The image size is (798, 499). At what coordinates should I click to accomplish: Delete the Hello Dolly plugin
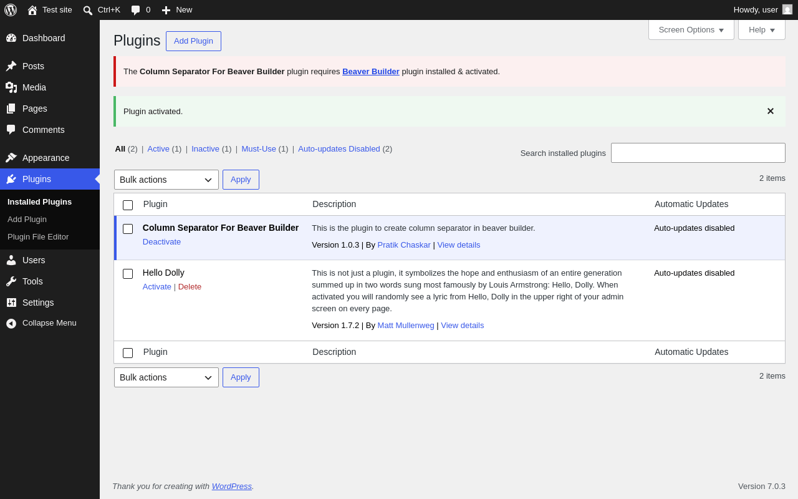(x=190, y=287)
